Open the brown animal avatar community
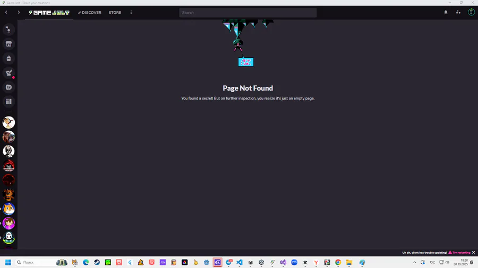The height and width of the screenshot is (268, 478). [8, 137]
